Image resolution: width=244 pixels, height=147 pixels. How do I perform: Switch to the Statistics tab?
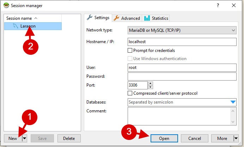click(x=156, y=18)
